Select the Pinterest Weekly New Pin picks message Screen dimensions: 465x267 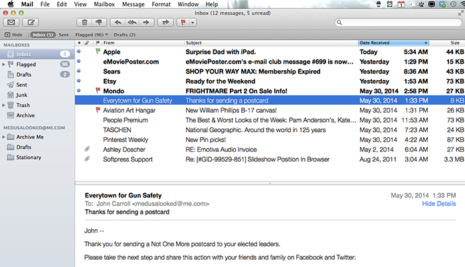pos(270,140)
